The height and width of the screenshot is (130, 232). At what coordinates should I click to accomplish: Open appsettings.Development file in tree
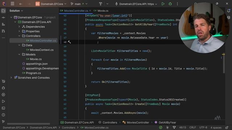pos(41,68)
